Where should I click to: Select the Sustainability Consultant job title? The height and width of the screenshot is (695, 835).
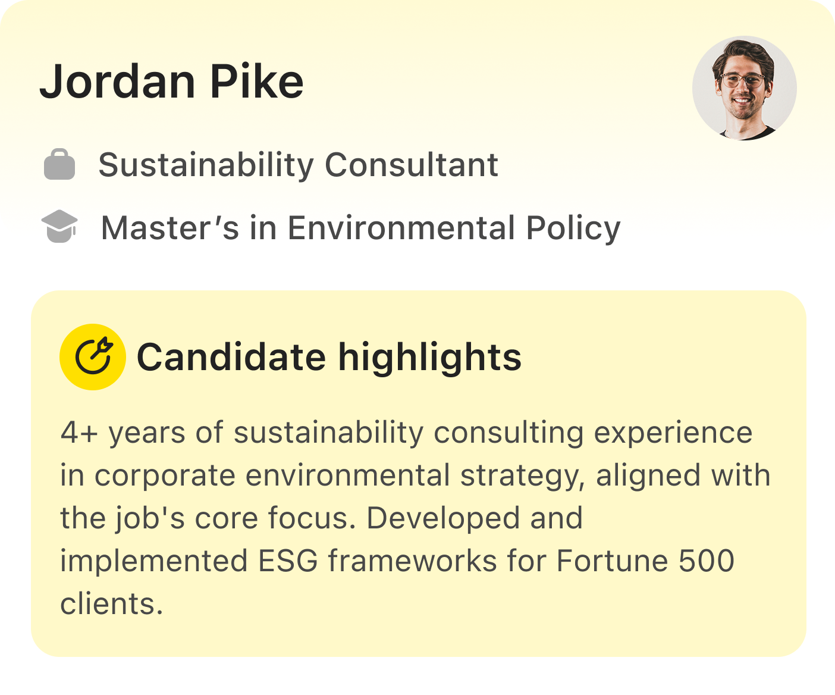pos(298,165)
